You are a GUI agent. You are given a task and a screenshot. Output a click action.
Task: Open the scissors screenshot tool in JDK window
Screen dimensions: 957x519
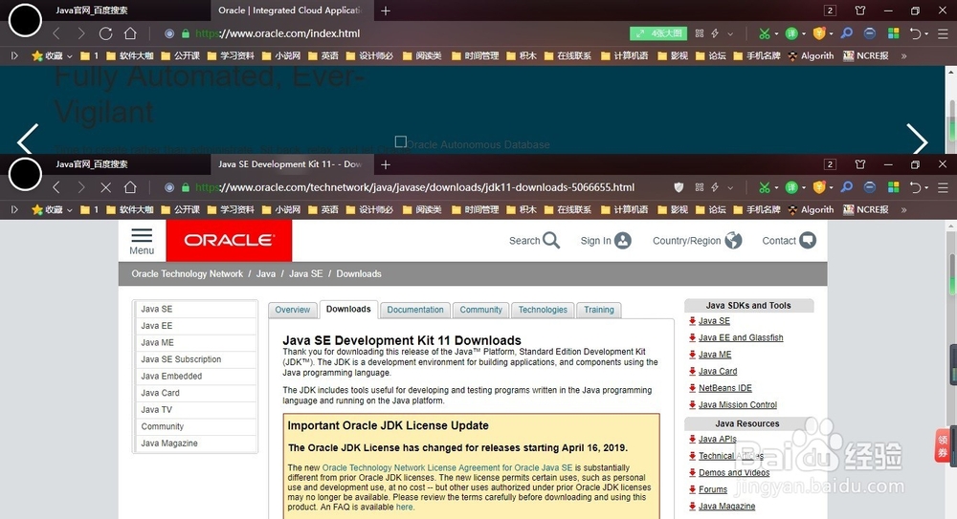coord(764,187)
